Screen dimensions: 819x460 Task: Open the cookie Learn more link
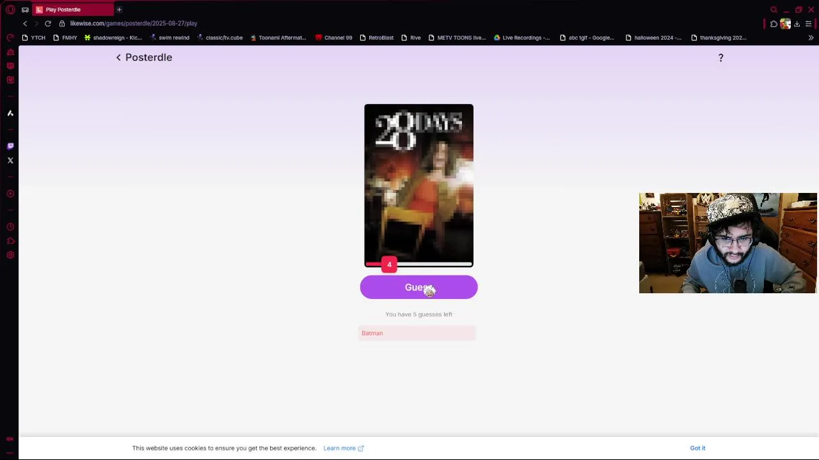click(343, 448)
